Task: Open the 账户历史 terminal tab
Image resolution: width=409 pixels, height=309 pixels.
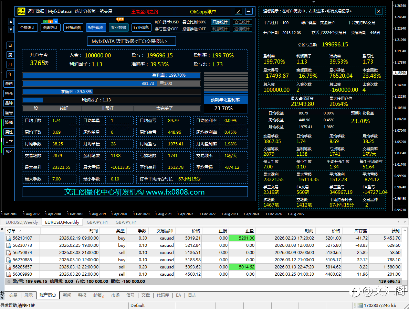Action: click(48, 295)
